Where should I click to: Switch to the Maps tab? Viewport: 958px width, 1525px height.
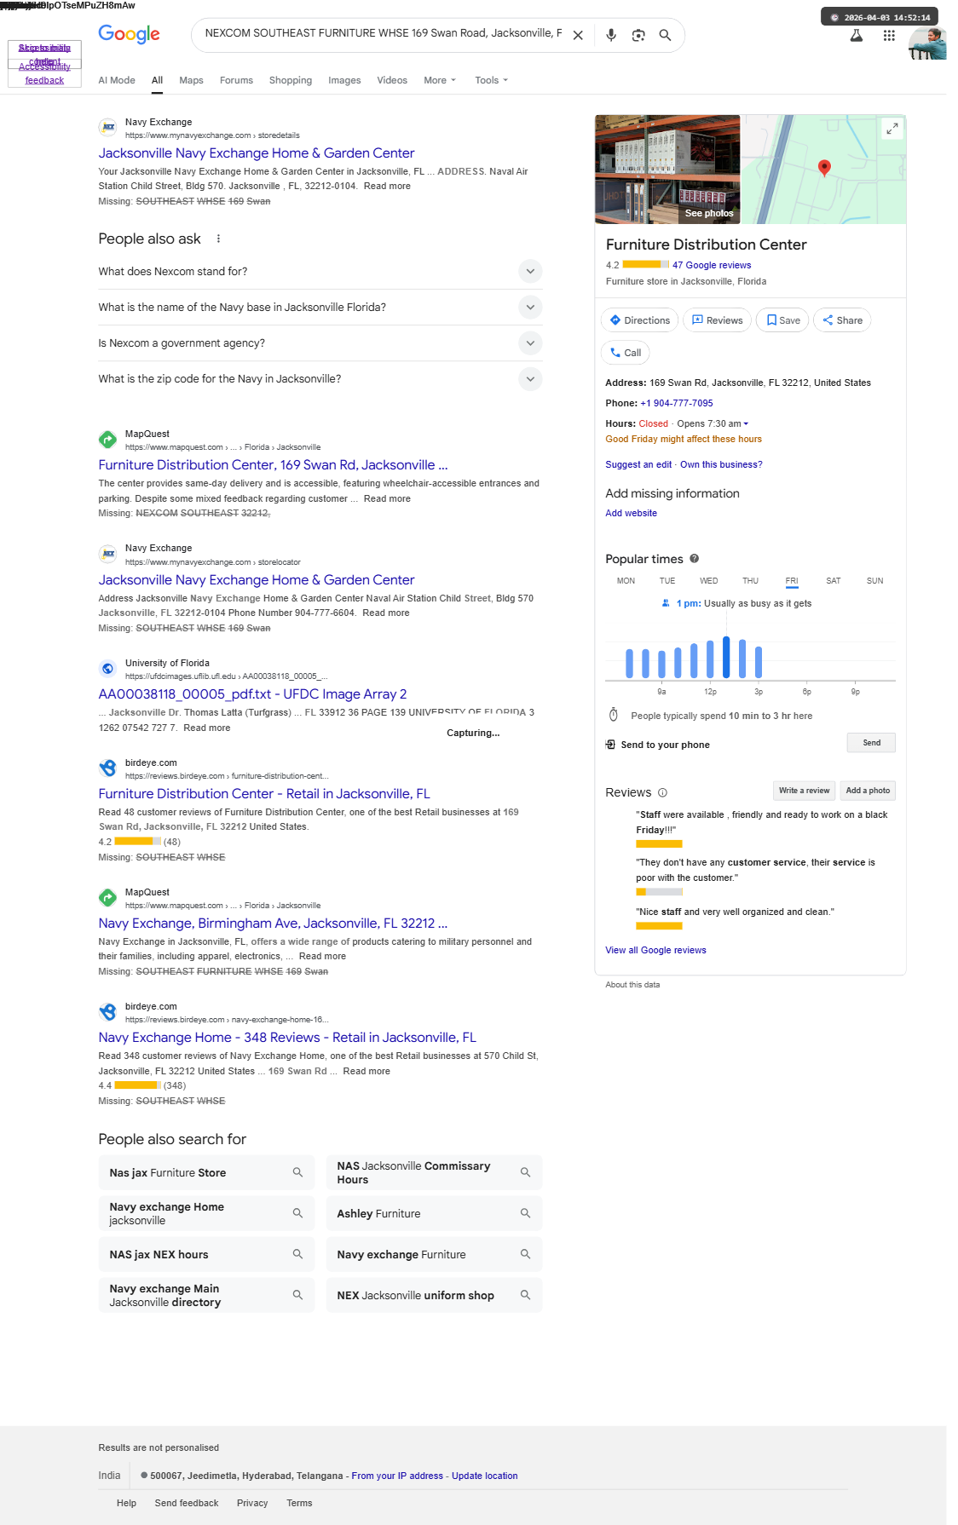click(191, 80)
